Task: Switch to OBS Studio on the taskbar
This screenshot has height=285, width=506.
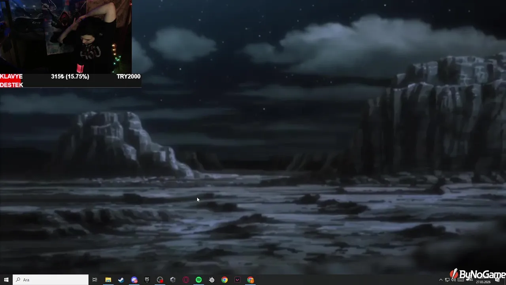Action: (160, 280)
